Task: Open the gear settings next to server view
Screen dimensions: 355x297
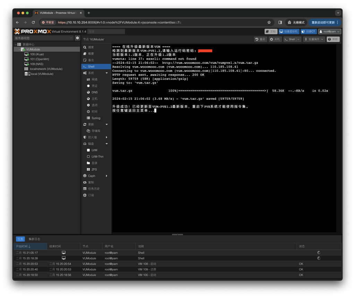Action: [x=78, y=38]
